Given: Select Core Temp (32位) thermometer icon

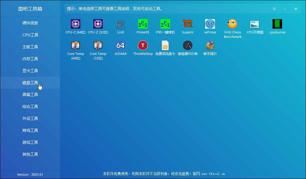Looking at the screenshot, I should click(98, 45).
